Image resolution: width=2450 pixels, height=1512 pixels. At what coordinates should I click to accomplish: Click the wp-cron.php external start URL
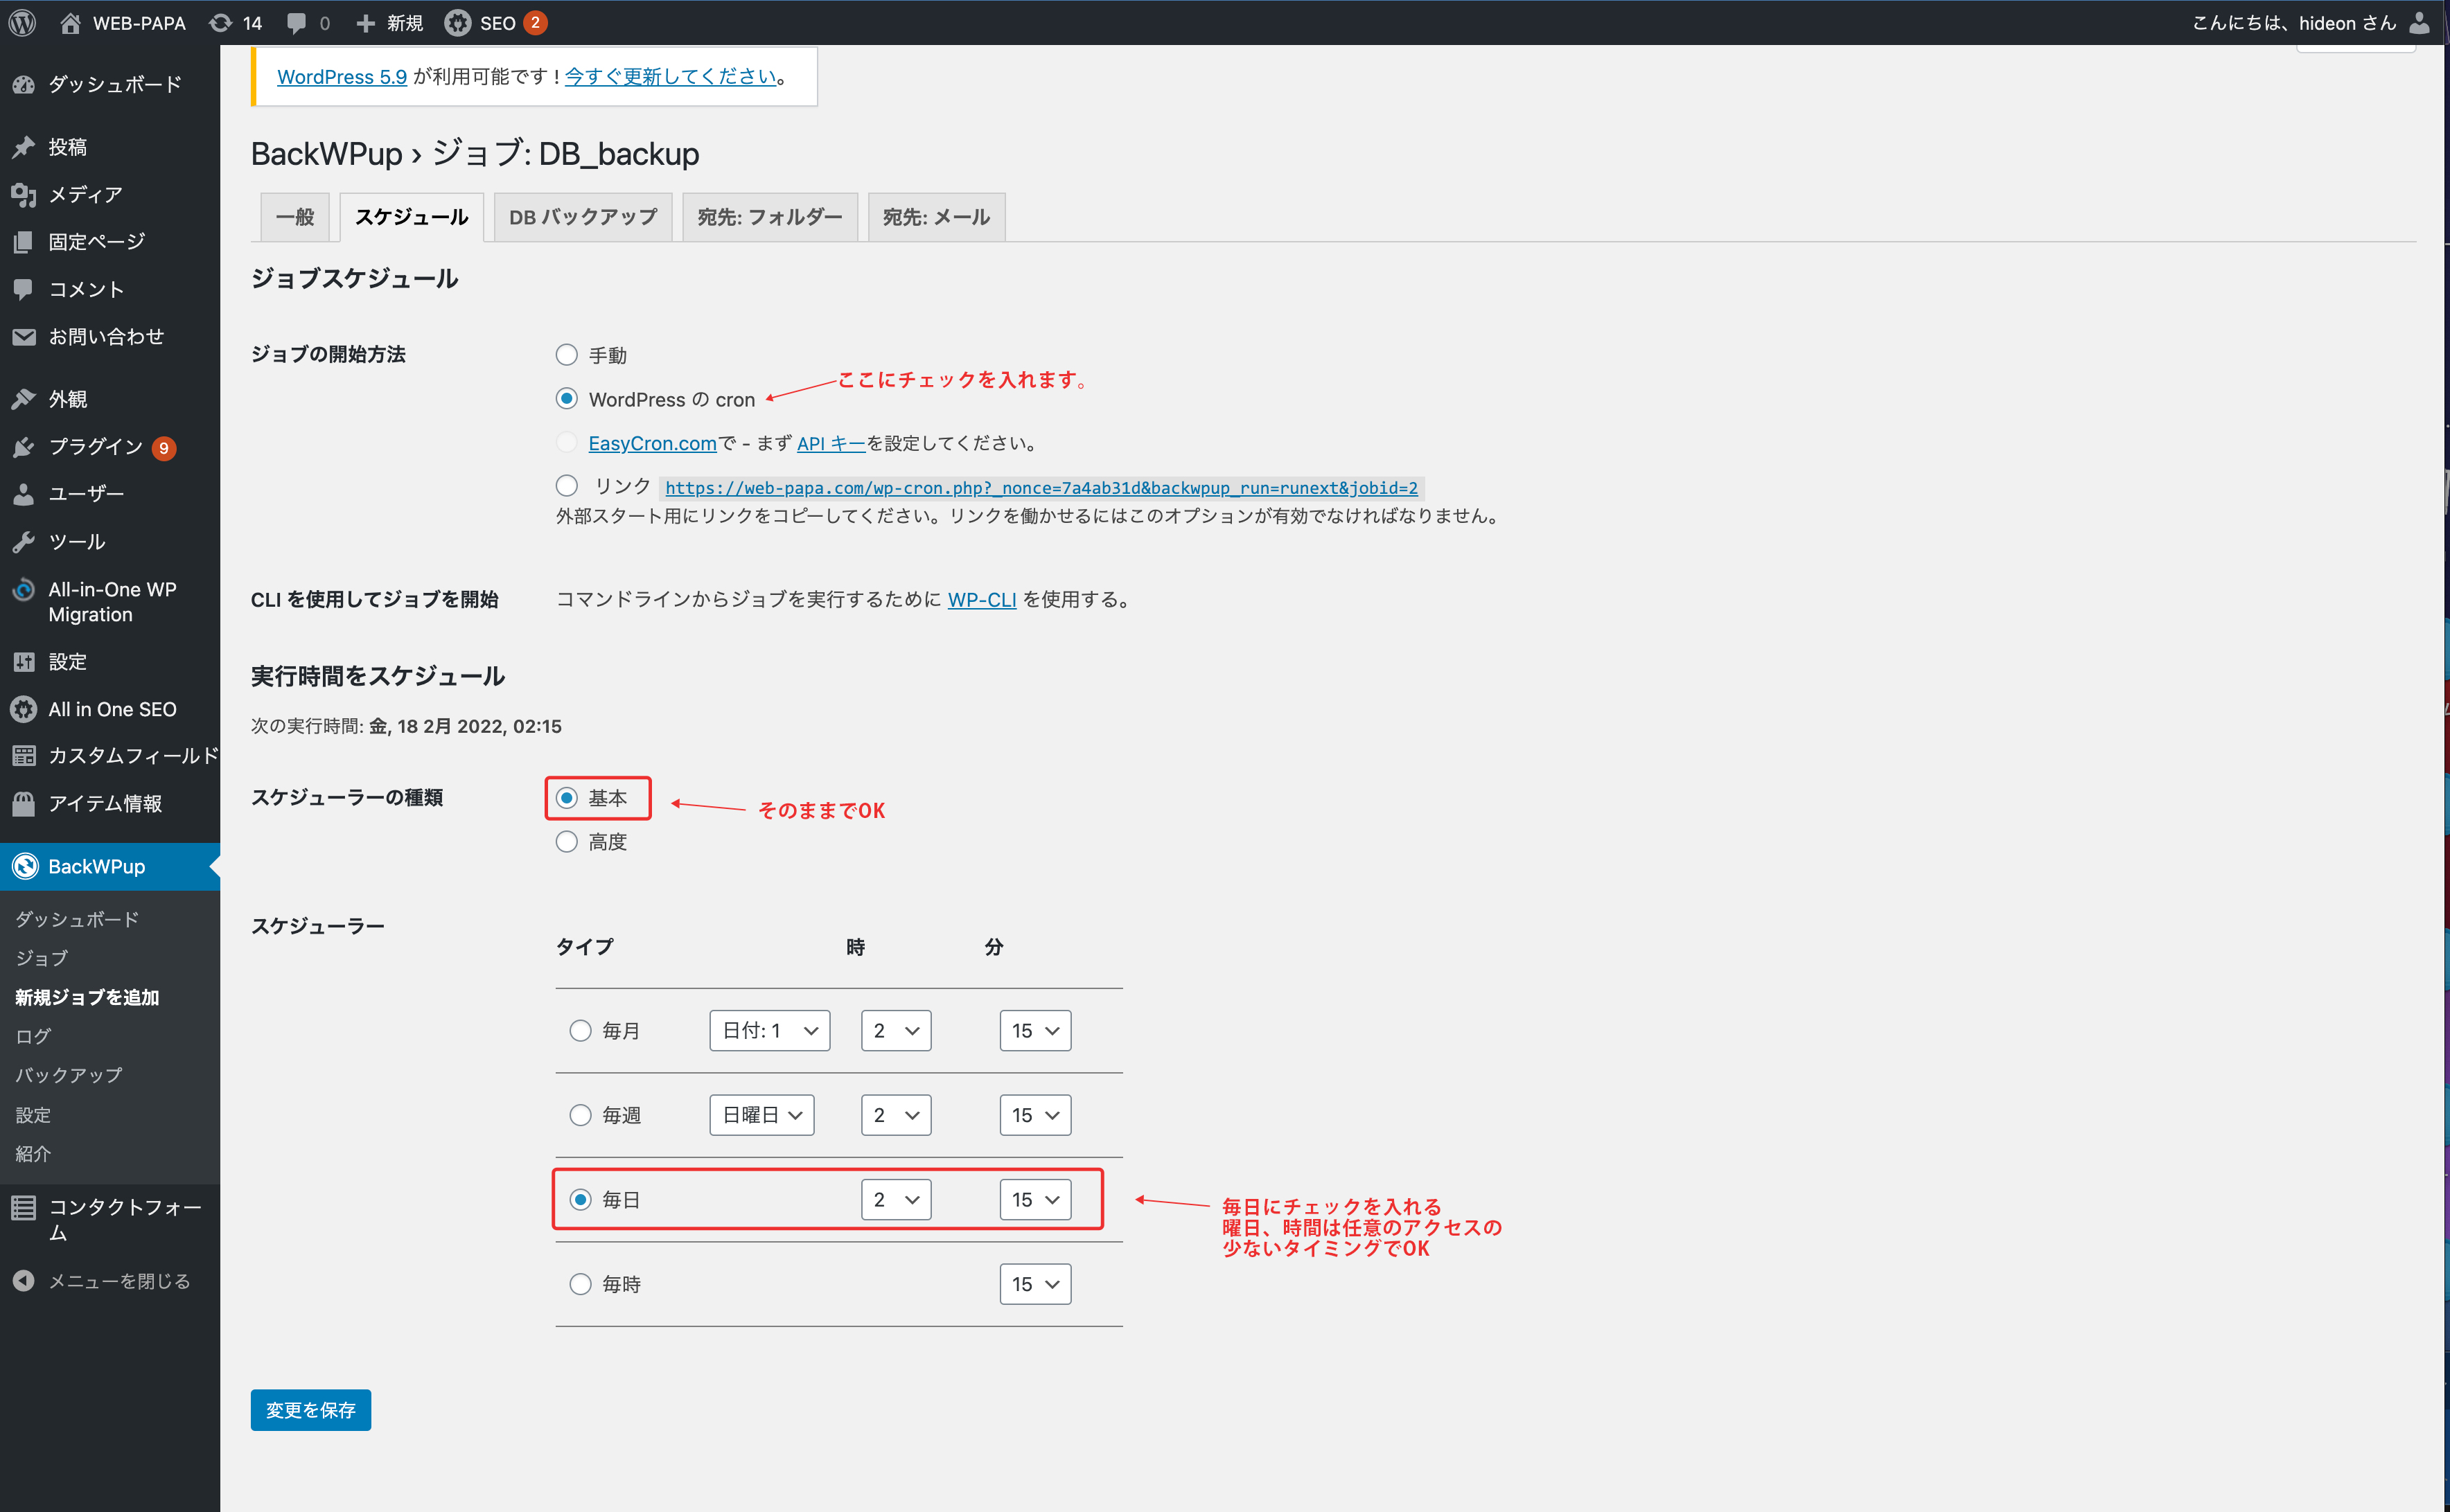point(1041,488)
